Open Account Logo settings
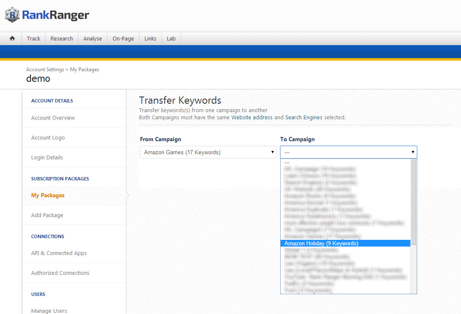 pos(48,137)
